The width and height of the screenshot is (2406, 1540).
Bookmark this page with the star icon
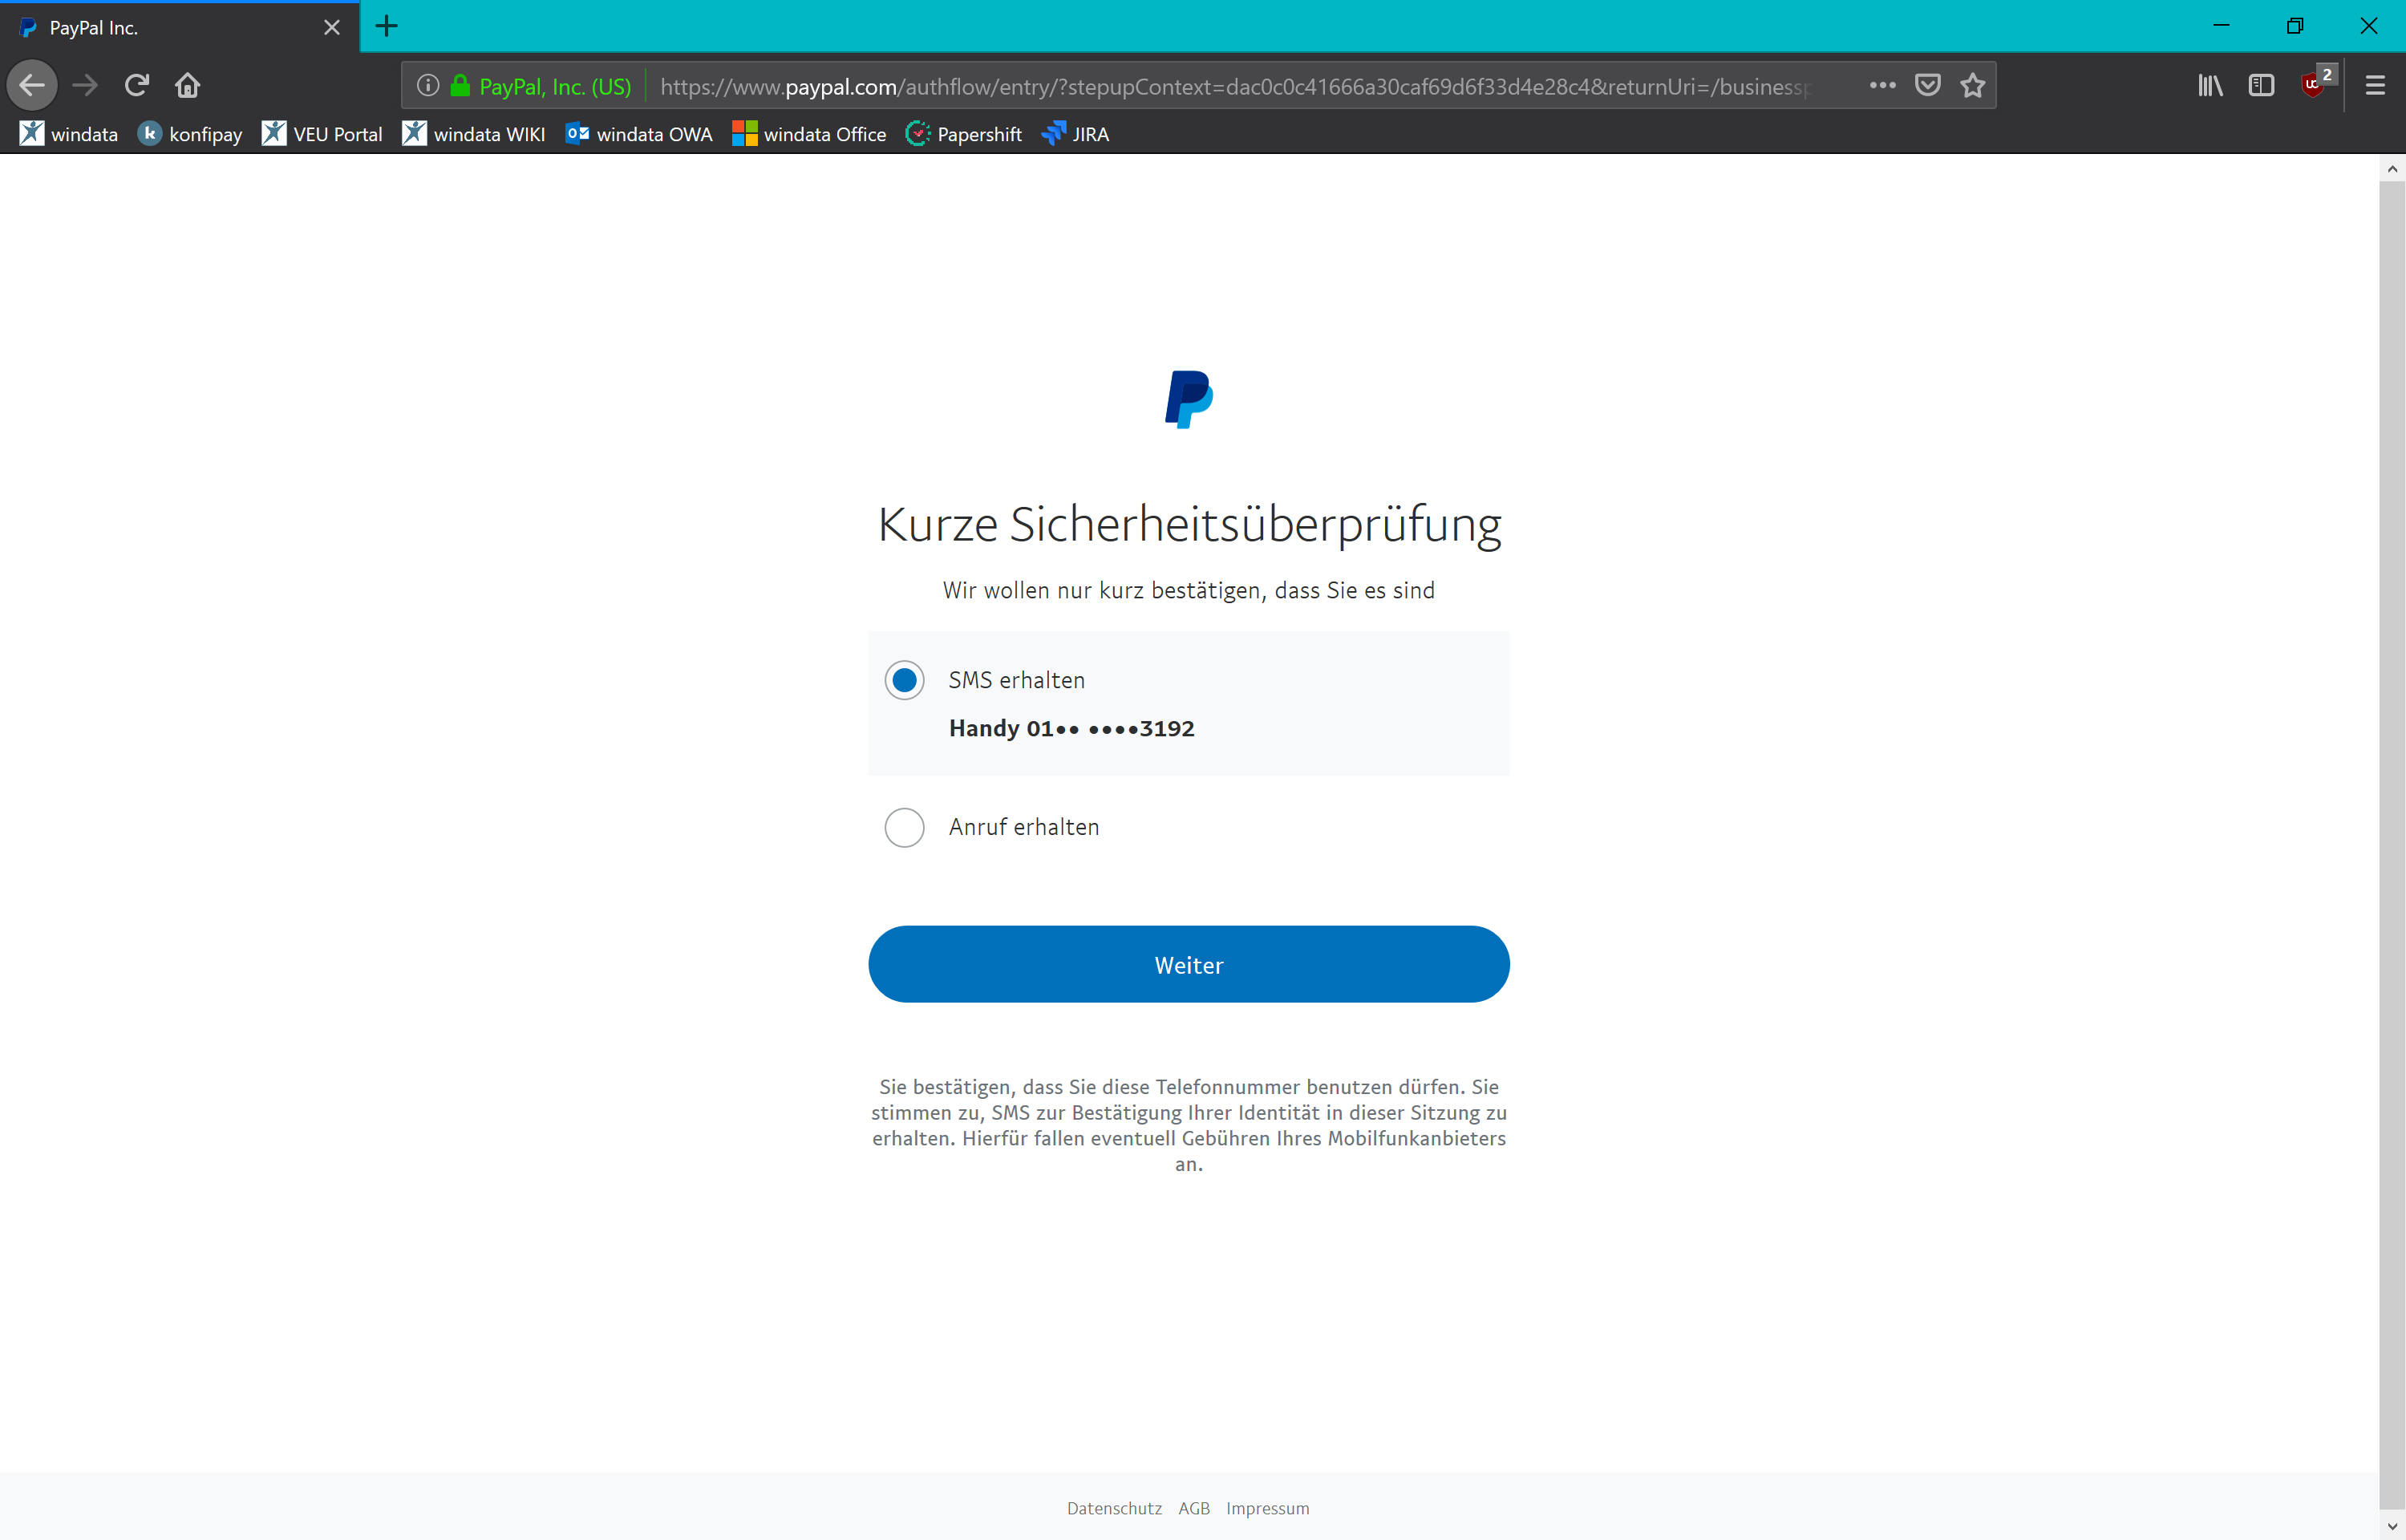click(x=1973, y=86)
